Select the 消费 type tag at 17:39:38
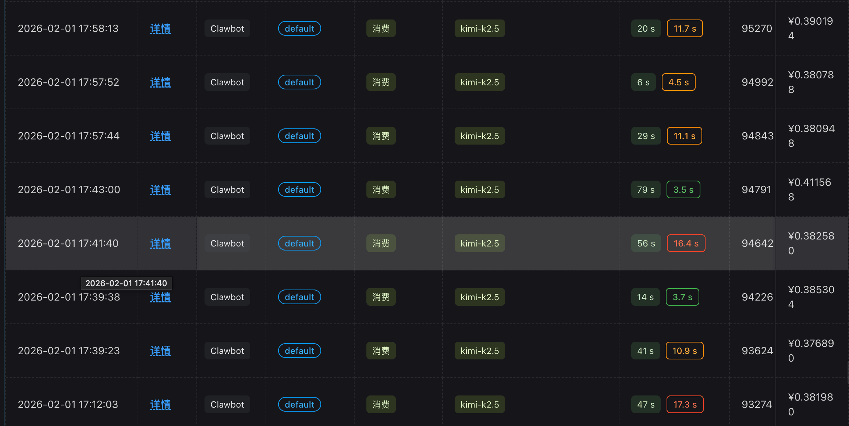Viewport: 849px width, 426px height. pyautogui.click(x=381, y=297)
